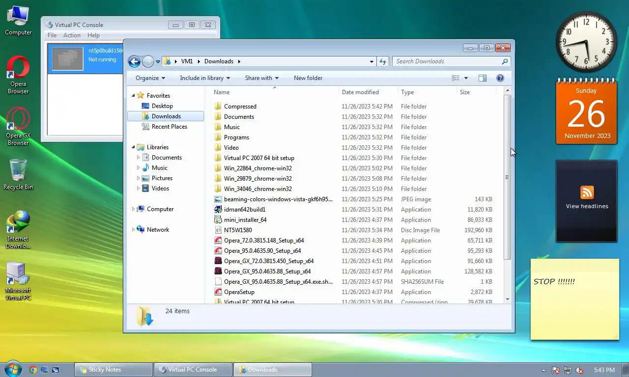This screenshot has height=377, width=629.
Task: Expand the Network tree node
Action: 133,230
